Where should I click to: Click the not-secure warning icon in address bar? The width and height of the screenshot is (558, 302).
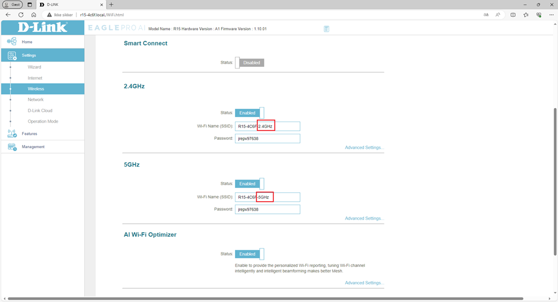[x=50, y=15]
